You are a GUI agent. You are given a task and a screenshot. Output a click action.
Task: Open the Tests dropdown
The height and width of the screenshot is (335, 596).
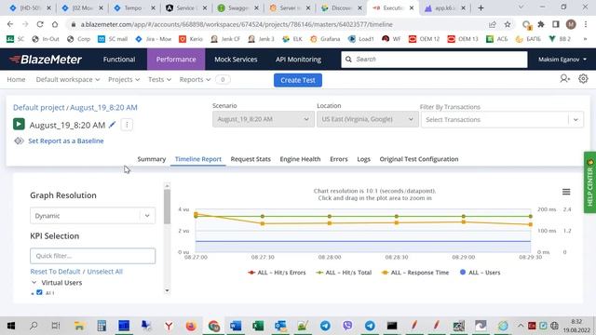159,79
